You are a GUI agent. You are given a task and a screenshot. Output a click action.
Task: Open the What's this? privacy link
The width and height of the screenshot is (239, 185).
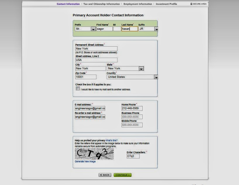click(x=111, y=140)
